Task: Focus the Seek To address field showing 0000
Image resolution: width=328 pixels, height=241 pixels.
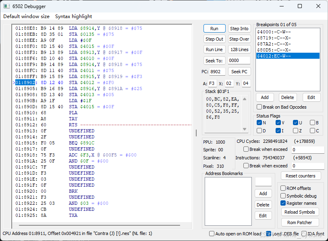Action: point(239,61)
